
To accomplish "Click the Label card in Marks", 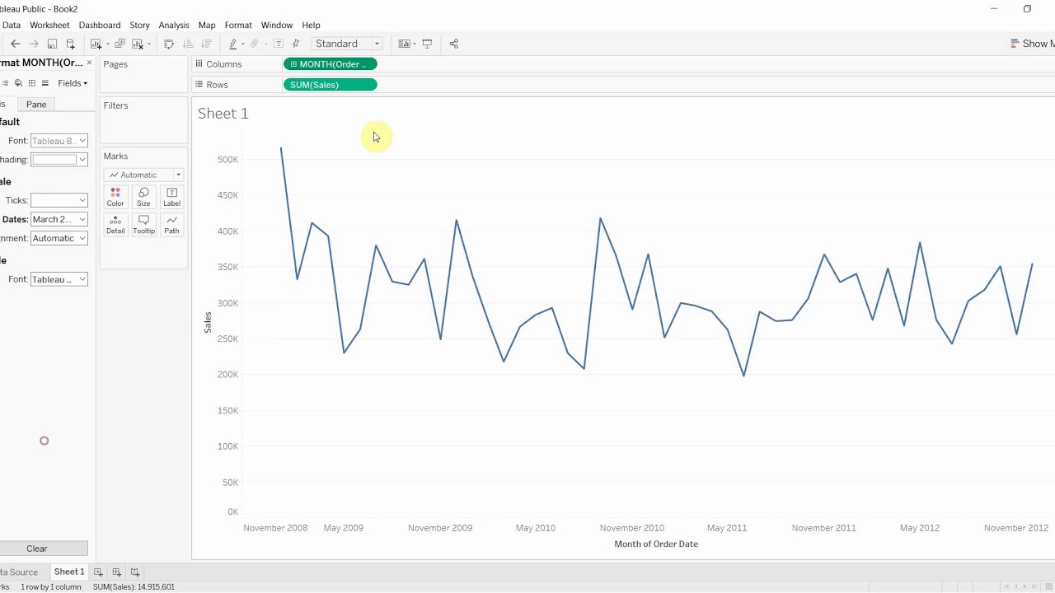I will pos(171,197).
